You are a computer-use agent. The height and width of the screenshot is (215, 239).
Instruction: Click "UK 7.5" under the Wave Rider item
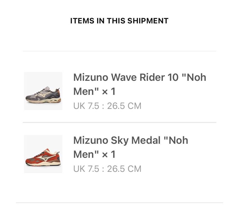[86, 106]
